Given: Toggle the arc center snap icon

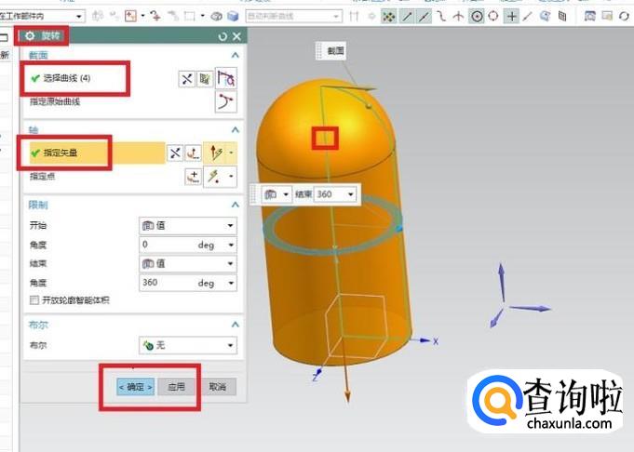Looking at the screenshot, I should 477,17.
